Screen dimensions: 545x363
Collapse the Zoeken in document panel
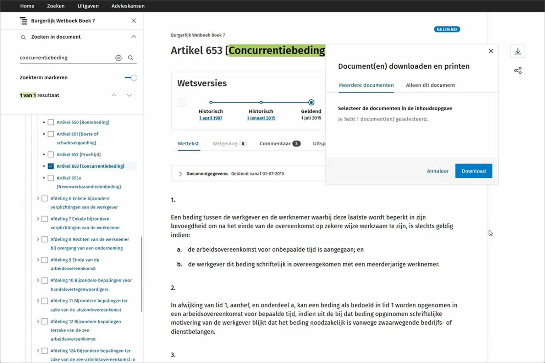(134, 37)
